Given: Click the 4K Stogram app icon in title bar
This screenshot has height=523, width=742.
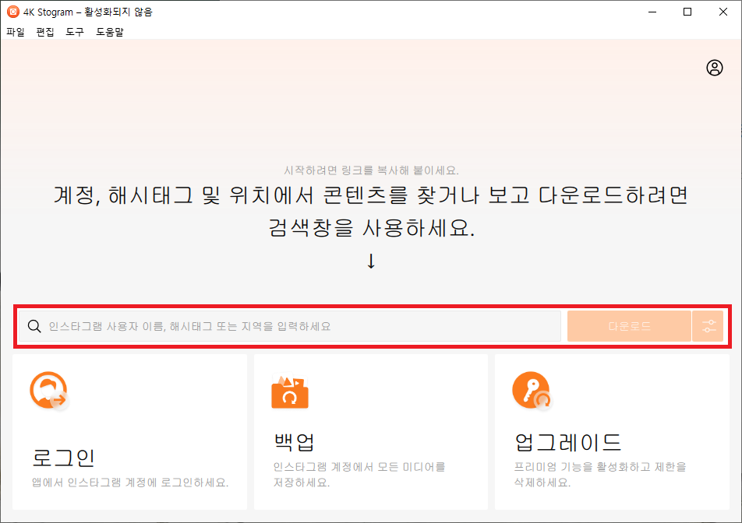Looking at the screenshot, I should pos(12,12).
